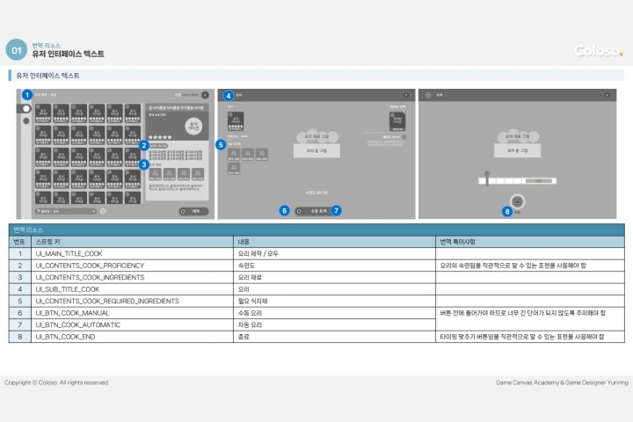Click the UI_CONTENTS_COOK_INGREDIENTS cell

[132, 278]
